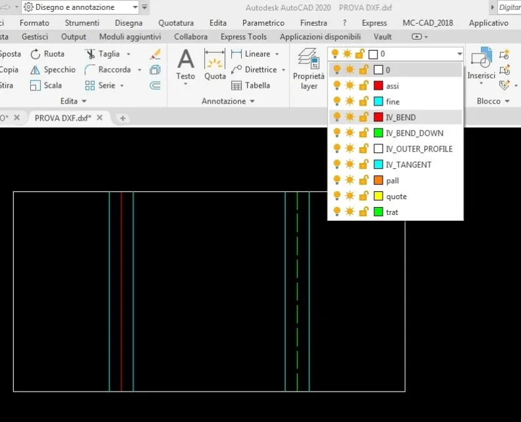Image resolution: width=521 pixels, height=422 pixels.
Task: Toggle visibility bulb of layer IV_BEND
Action: point(337,117)
